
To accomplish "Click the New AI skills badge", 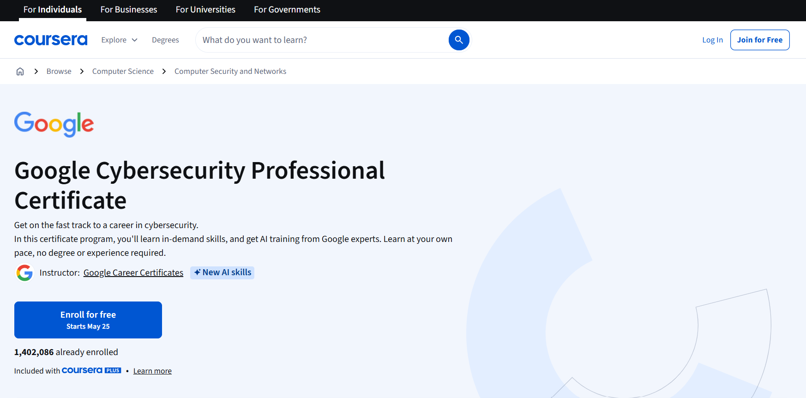I will [x=223, y=272].
